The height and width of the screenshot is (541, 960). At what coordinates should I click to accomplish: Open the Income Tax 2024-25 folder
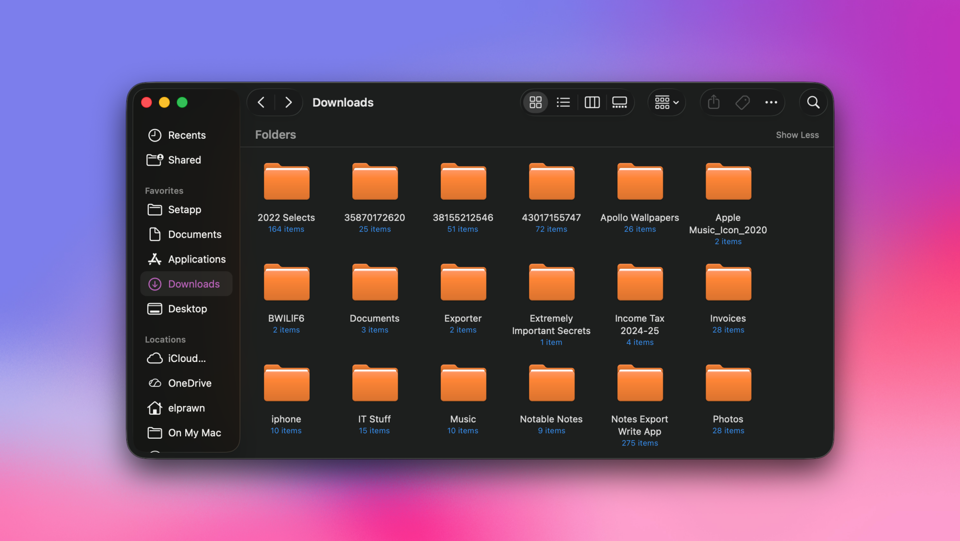pyautogui.click(x=639, y=282)
